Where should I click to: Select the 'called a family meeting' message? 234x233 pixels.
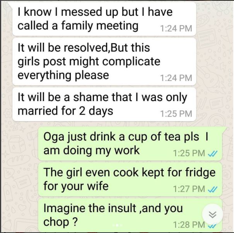104,19
